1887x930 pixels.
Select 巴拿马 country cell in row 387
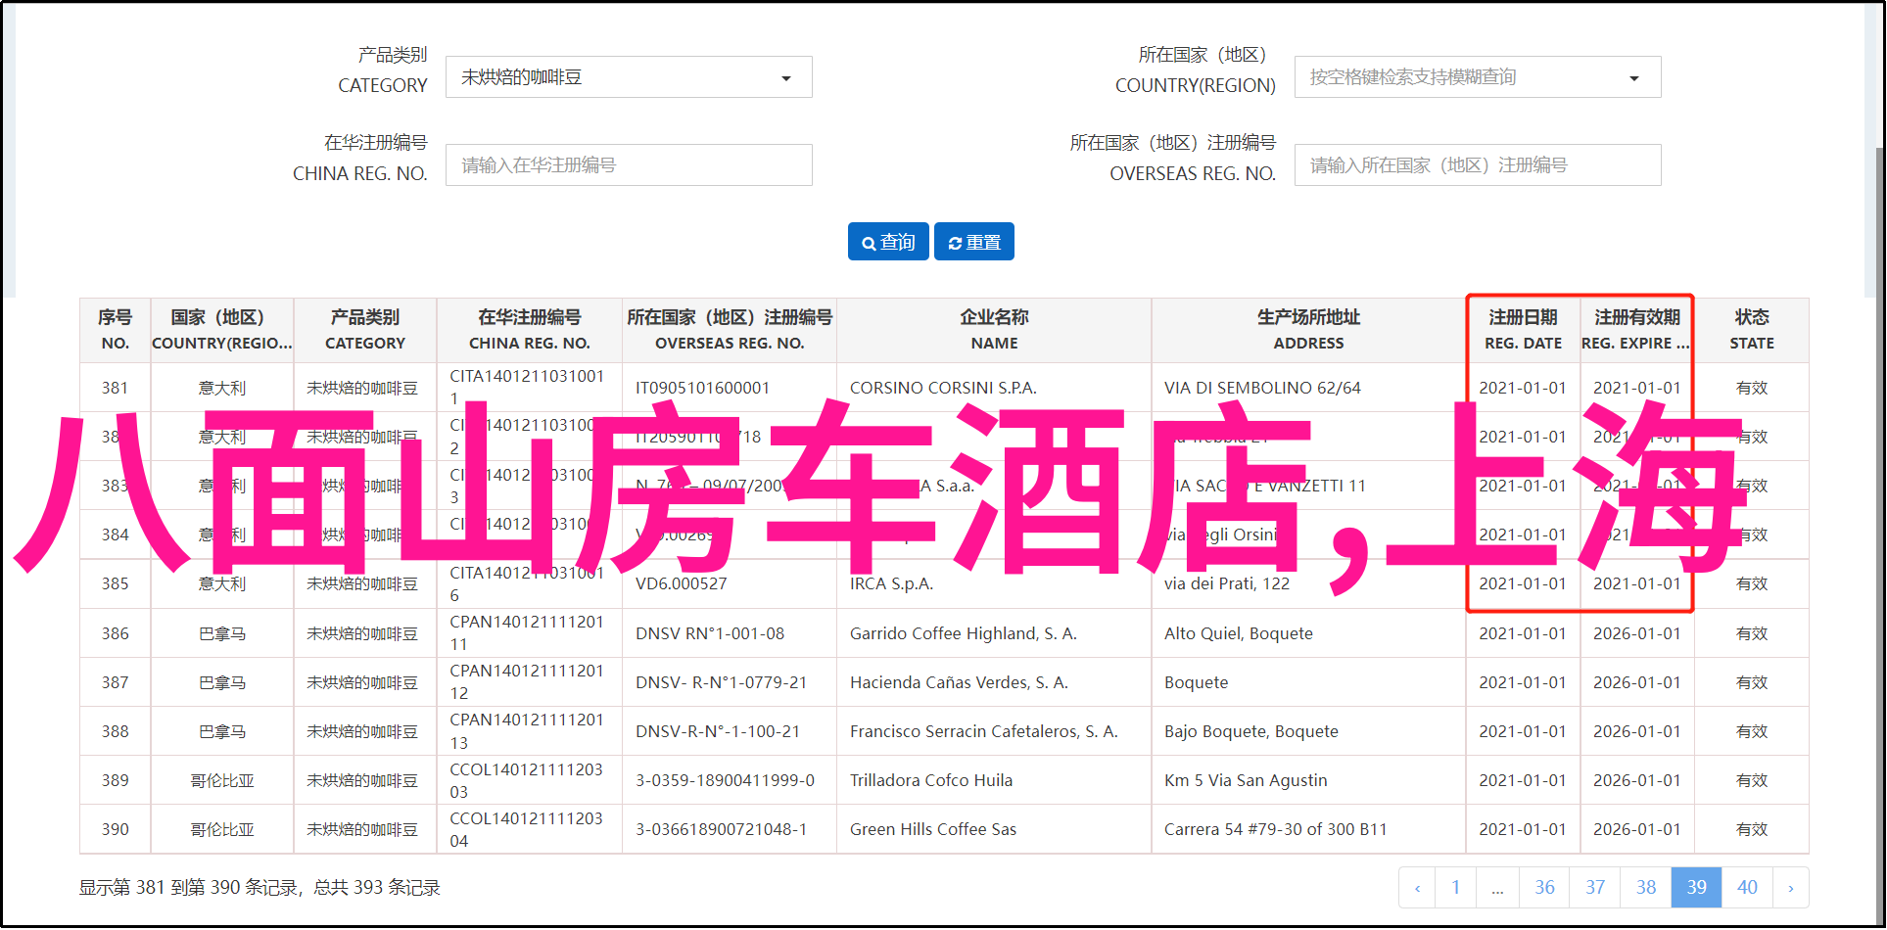[222, 682]
